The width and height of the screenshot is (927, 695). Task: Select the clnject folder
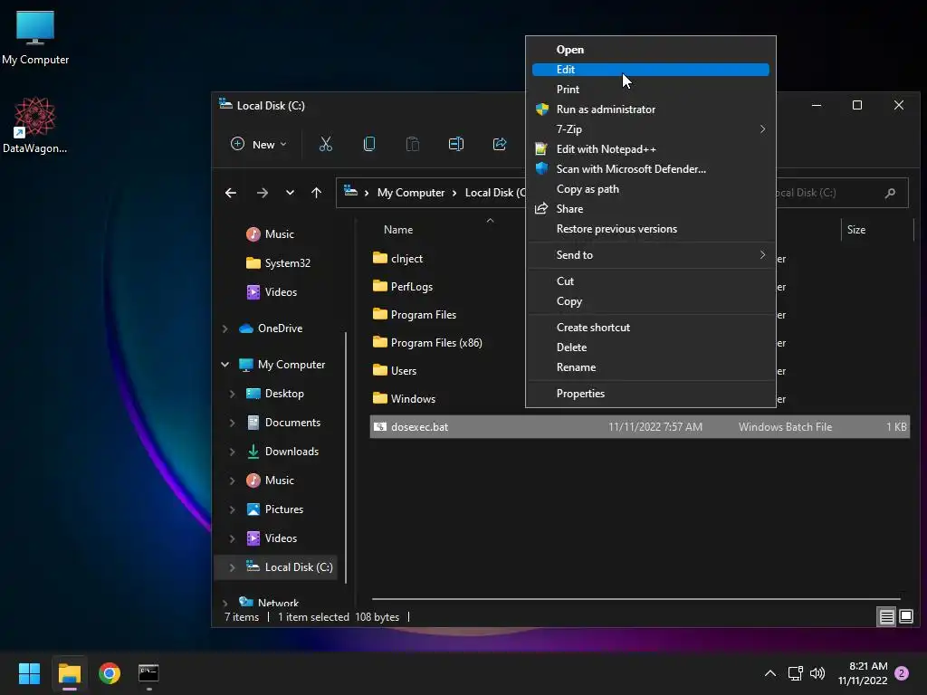coord(398,259)
